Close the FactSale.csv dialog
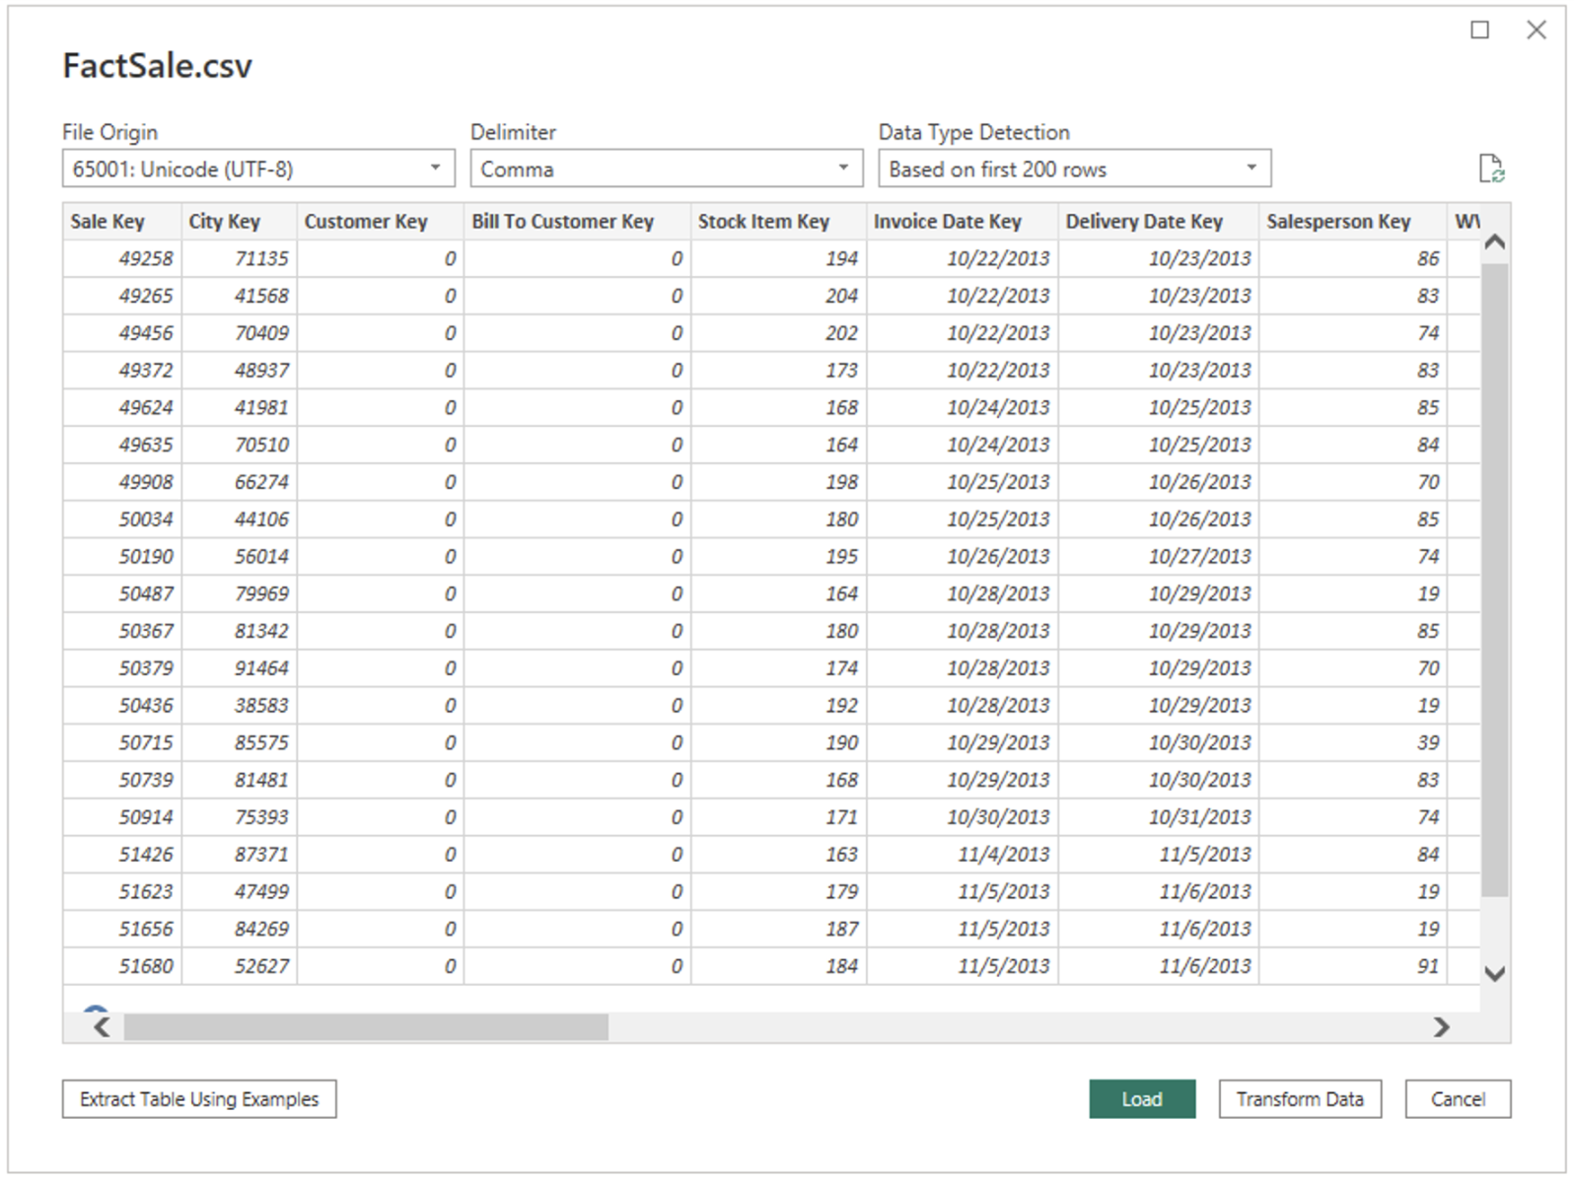The image size is (1574, 1179). click(1536, 31)
